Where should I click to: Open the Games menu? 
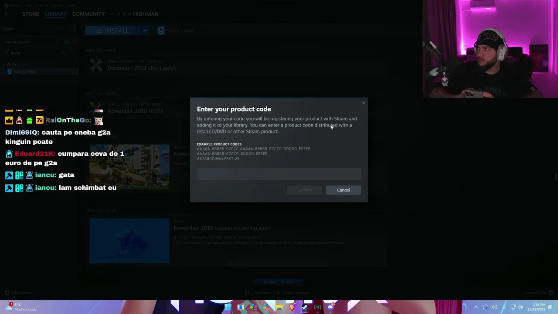tap(57, 5)
